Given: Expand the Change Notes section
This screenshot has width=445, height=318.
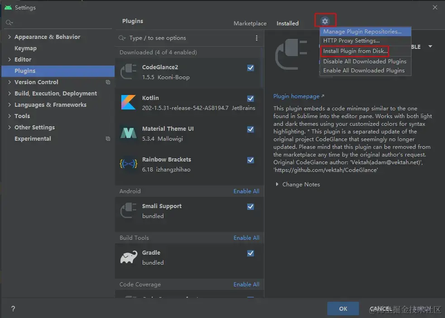Looking at the screenshot, I should 277,185.
